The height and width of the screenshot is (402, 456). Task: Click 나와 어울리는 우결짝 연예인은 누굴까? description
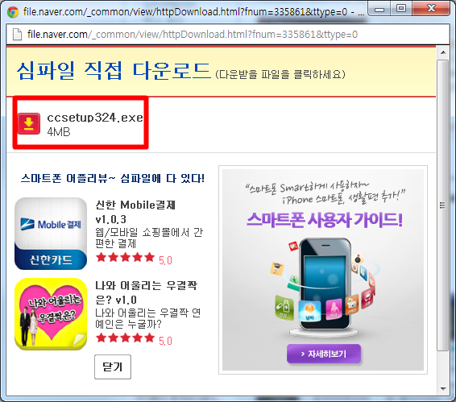[148, 318]
